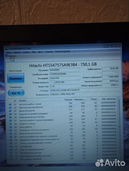The width and height of the screenshot is (129, 171).
Task: Click the CrystalDiskInfo title bar app icon
Action: [7, 49]
